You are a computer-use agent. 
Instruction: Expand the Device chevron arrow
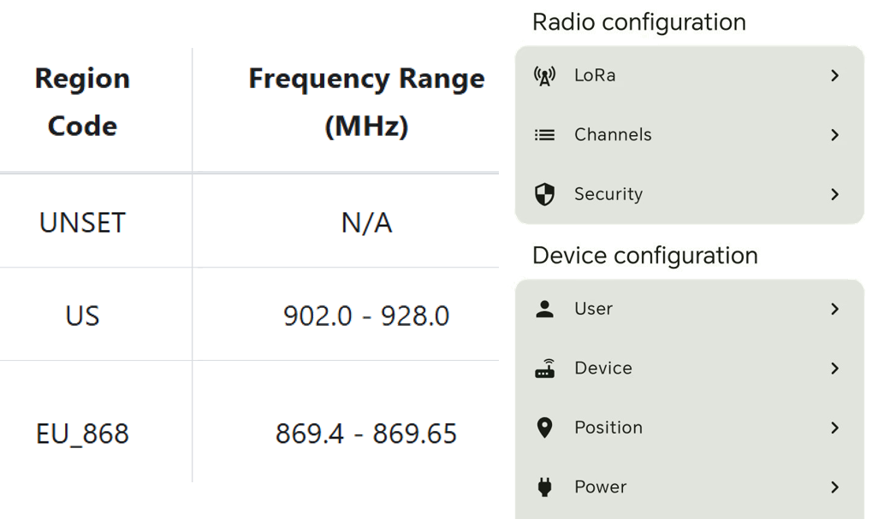(834, 369)
